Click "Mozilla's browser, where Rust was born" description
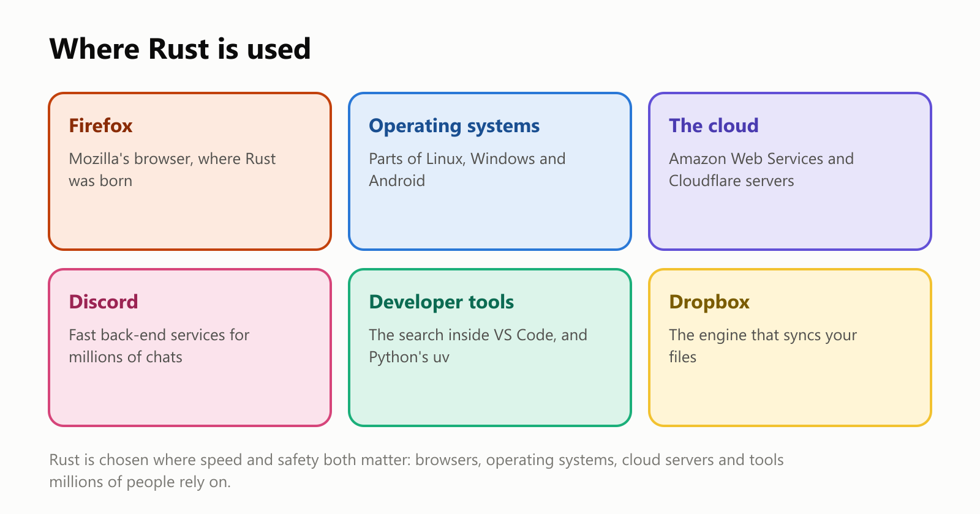The image size is (980, 514). [x=172, y=169]
